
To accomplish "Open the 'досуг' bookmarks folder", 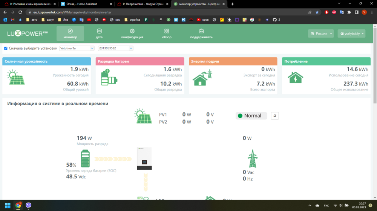I will [x=48, y=20].
